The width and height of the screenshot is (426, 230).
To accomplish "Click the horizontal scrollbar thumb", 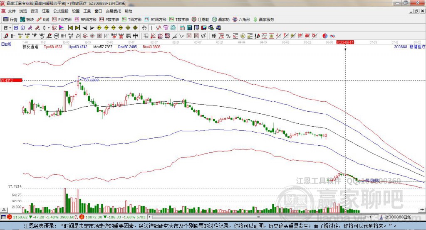I will [x=258, y=217].
